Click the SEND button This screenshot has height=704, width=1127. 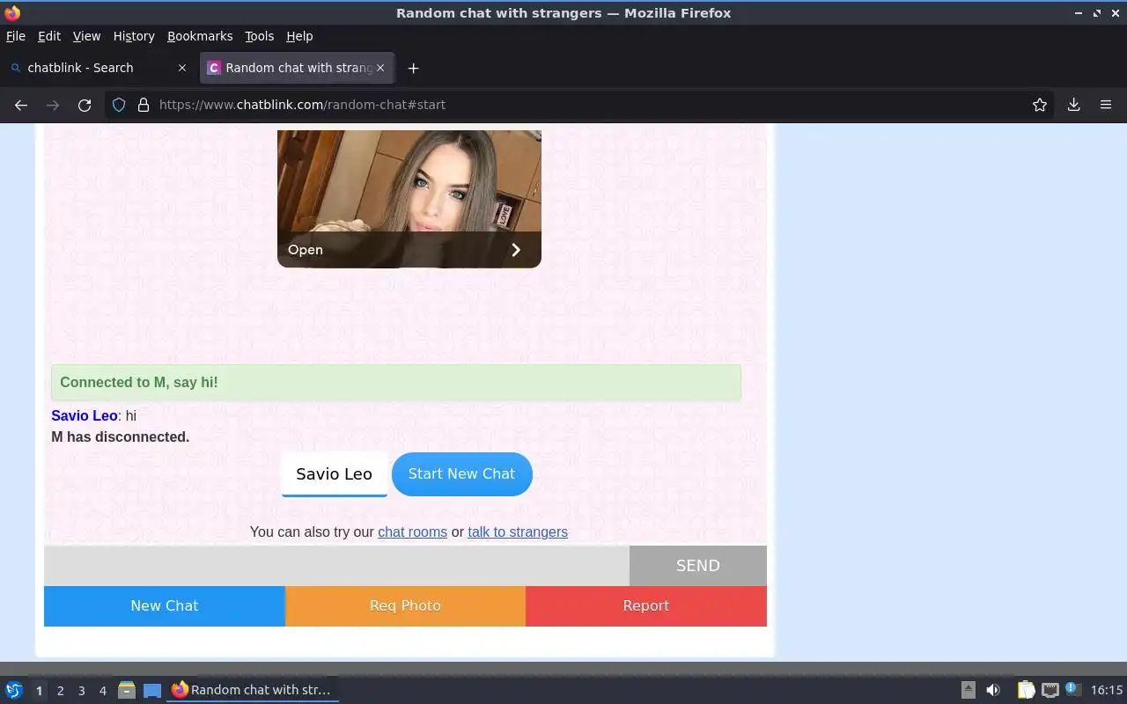698,566
